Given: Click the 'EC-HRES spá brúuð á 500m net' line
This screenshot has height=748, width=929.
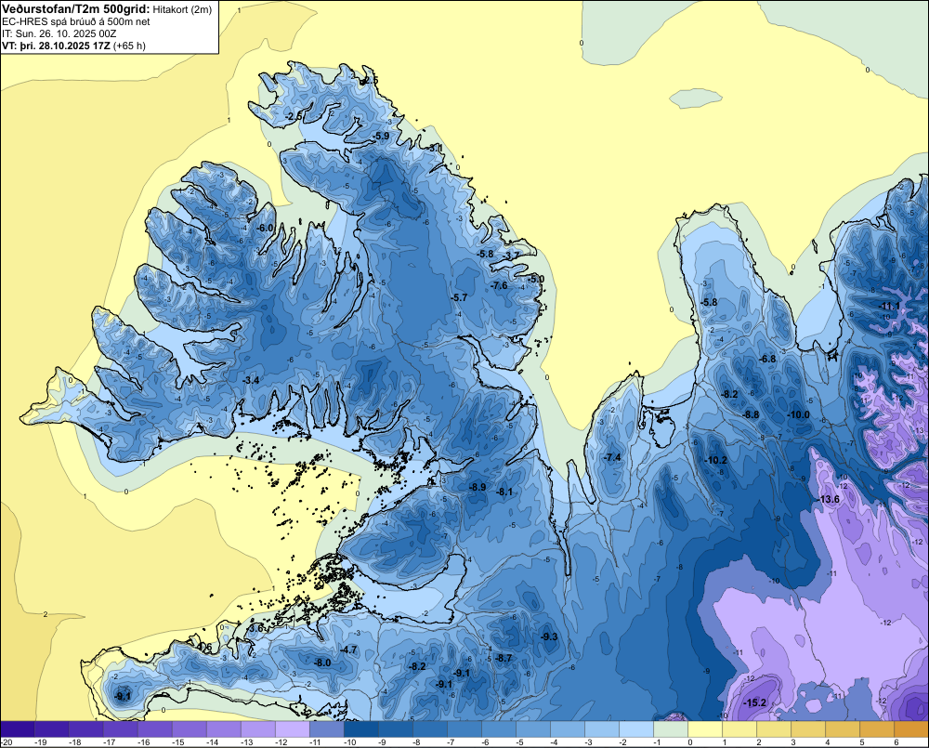Looking at the screenshot, I should pyautogui.click(x=76, y=22).
